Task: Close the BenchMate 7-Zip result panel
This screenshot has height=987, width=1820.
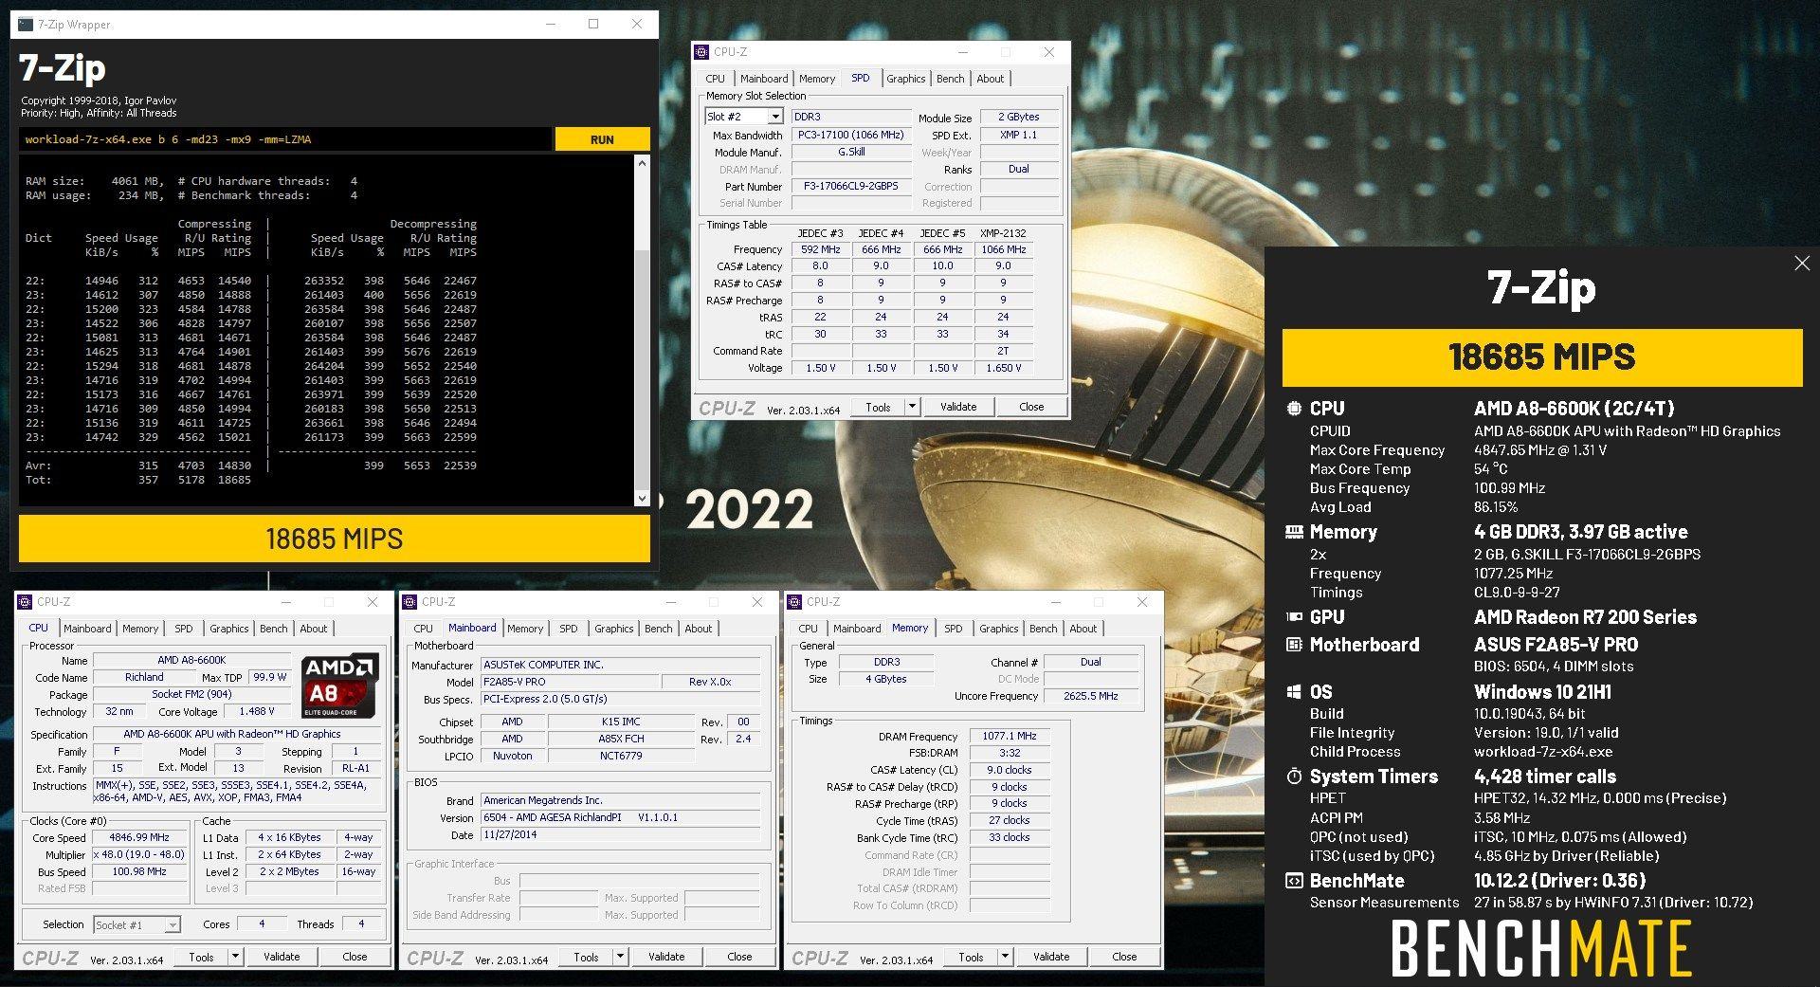Action: tap(1802, 264)
